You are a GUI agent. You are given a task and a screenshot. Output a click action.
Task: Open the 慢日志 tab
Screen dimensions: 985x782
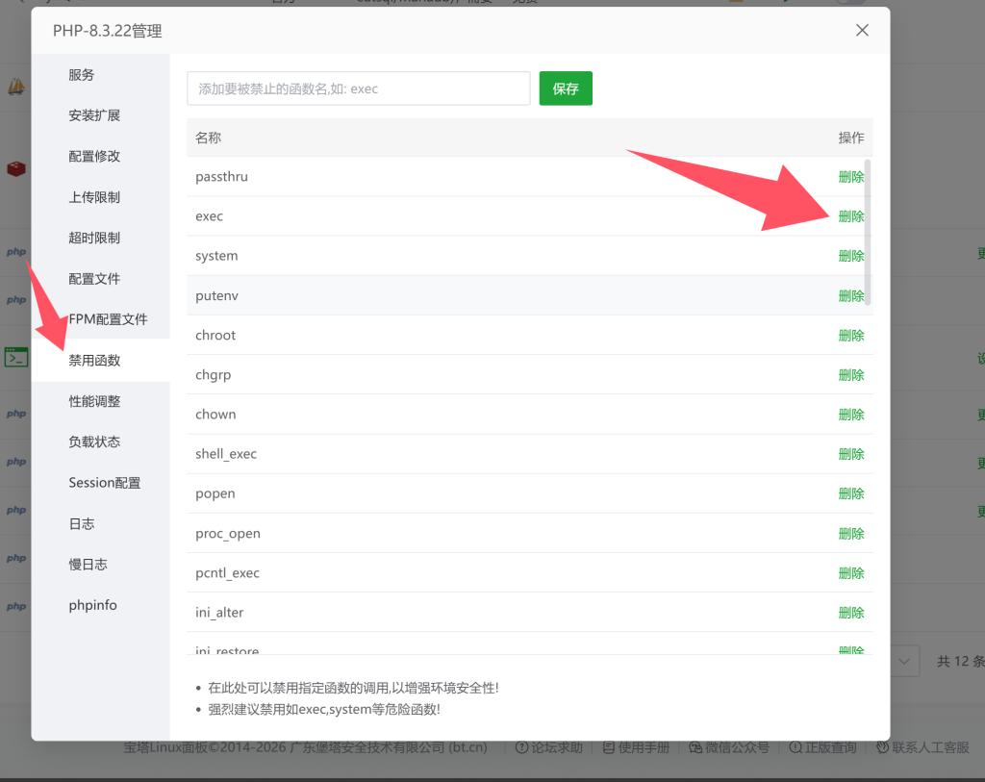pyautogui.click(x=88, y=565)
